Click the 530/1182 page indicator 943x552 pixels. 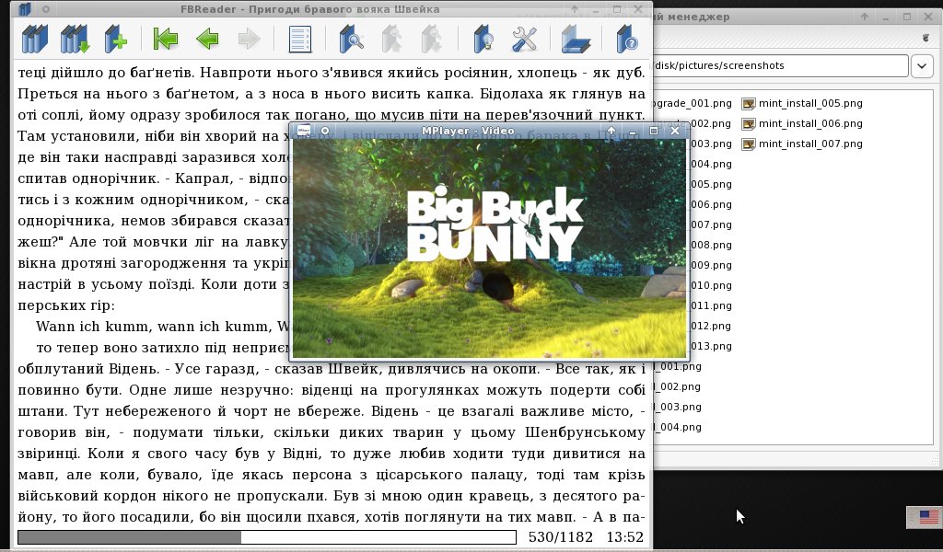[561, 537]
